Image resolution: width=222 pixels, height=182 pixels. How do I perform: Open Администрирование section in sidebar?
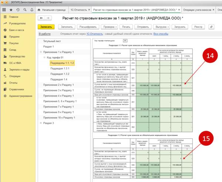coord(20,96)
